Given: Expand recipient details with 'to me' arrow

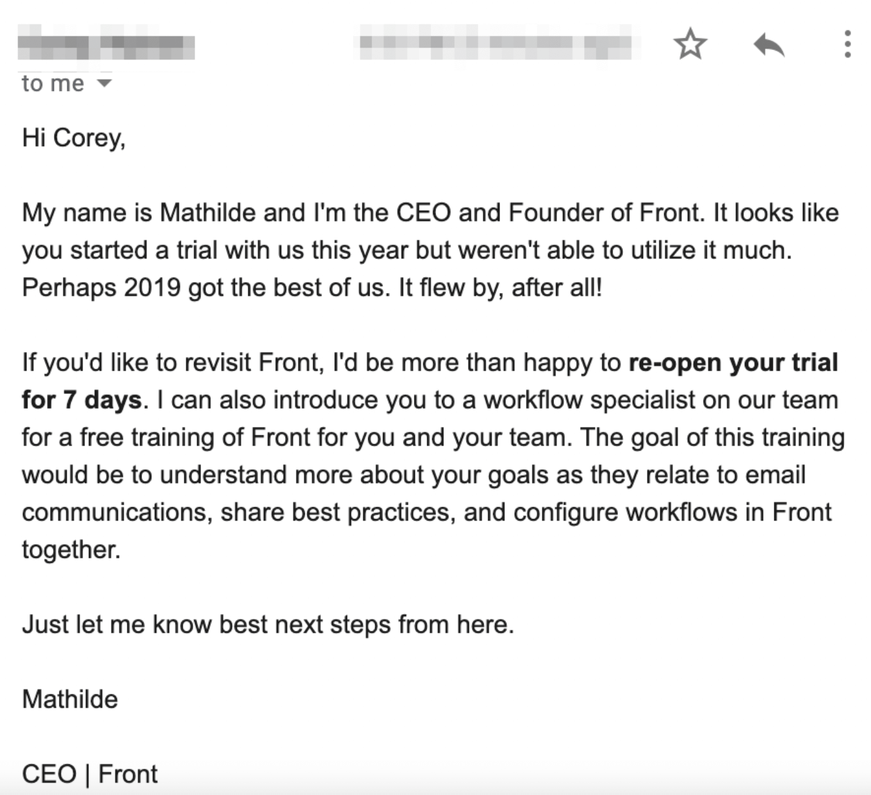Looking at the screenshot, I should tap(106, 82).
